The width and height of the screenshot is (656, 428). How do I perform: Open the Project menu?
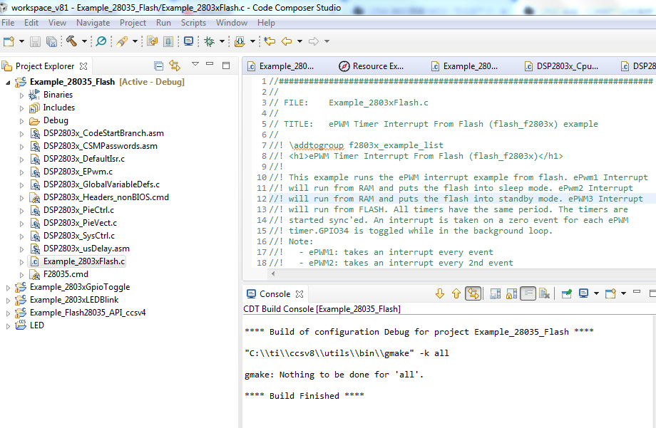[x=133, y=23]
